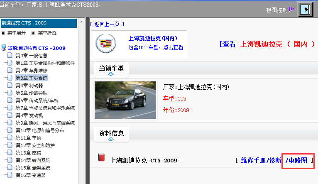This screenshot has height=184, width=318.
Task: Select the 当前车型 tab
Action: point(111,69)
